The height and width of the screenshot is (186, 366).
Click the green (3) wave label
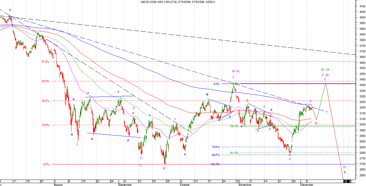[x=345, y=167]
